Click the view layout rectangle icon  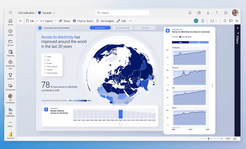(212, 21)
